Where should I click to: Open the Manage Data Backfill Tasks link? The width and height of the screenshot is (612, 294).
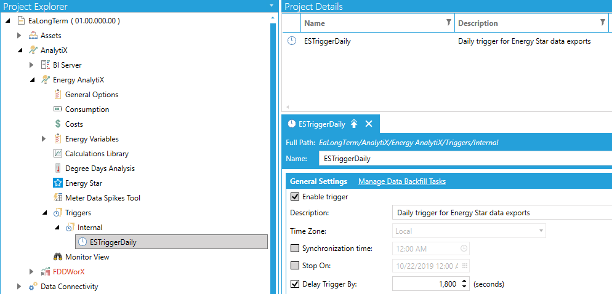pyautogui.click(x=401, y=181)
